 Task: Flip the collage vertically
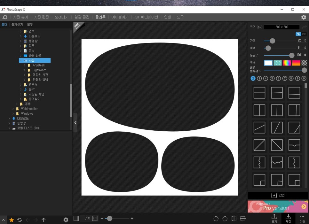pyautogui.click(x=243, y=218)
